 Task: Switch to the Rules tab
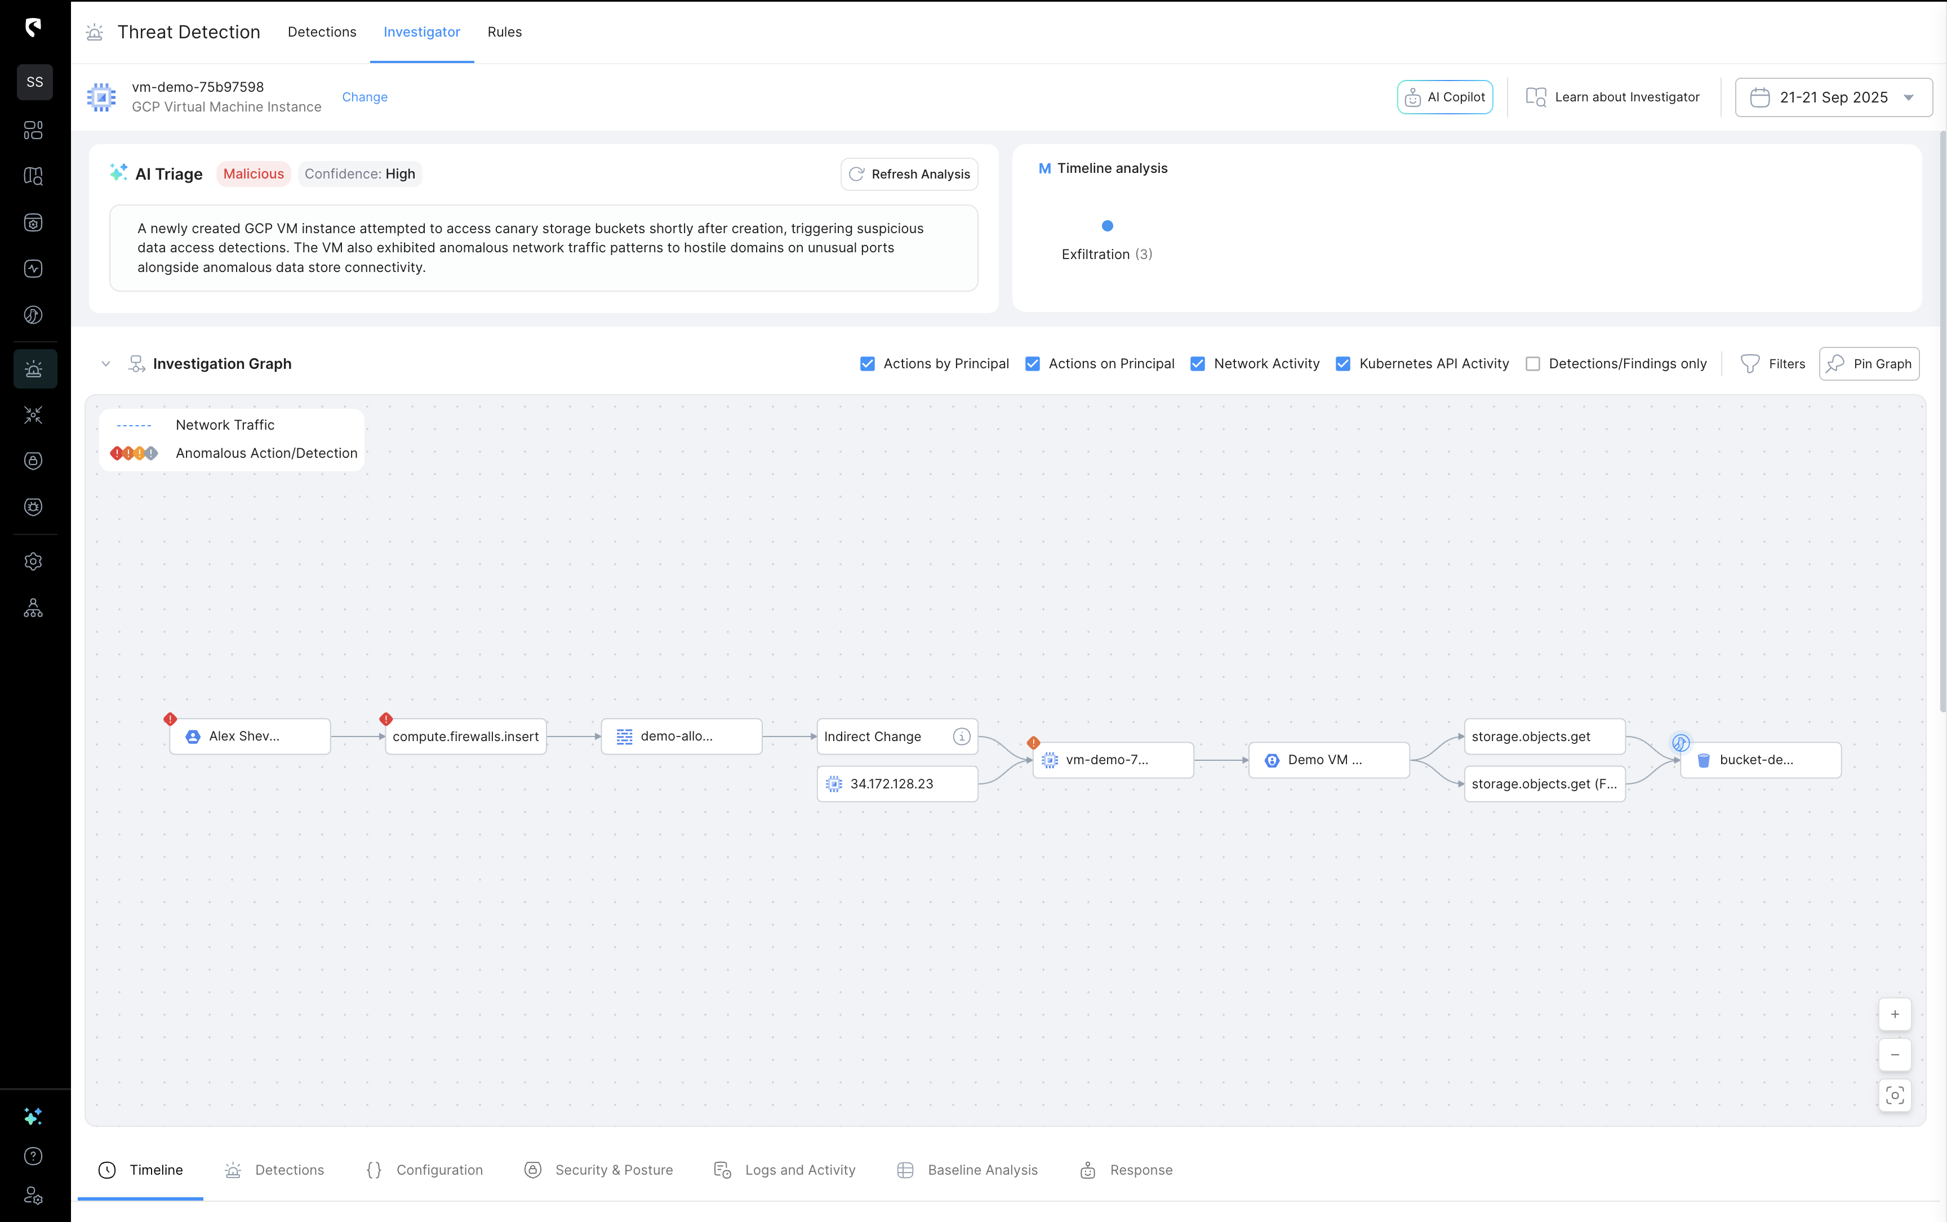coord(505,32)
